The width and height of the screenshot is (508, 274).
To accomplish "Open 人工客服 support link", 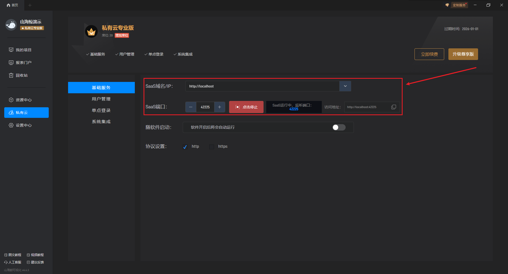I will (13, 262).
